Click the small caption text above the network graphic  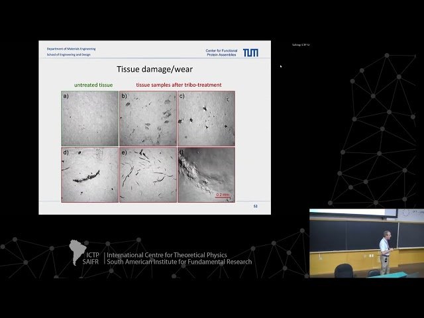[x=301, y=45]
